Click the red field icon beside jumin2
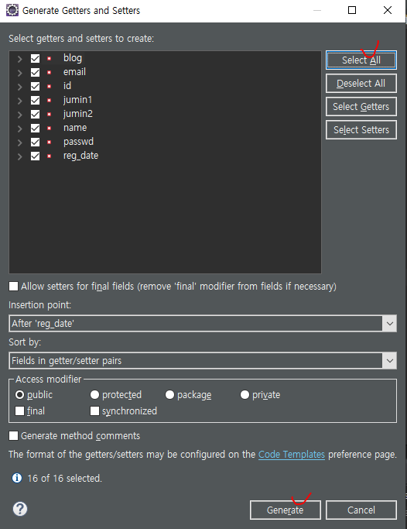407x529 pixels. [x=50, y=115]
